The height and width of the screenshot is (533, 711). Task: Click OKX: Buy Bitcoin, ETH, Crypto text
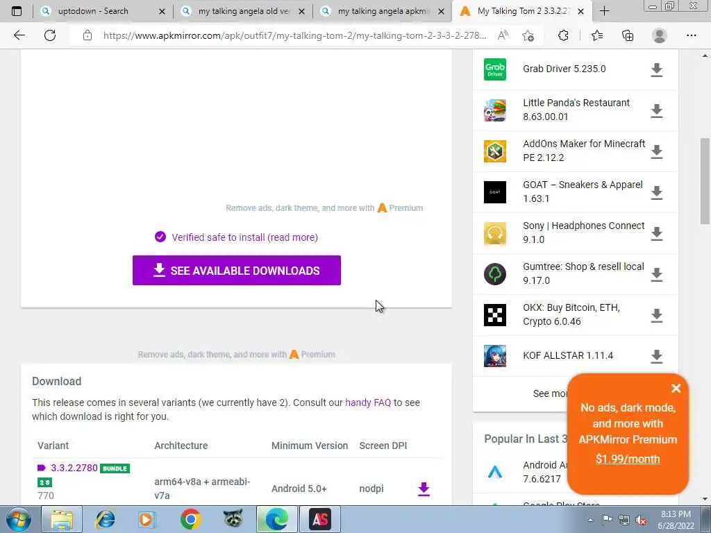click(x=571, y=314)
